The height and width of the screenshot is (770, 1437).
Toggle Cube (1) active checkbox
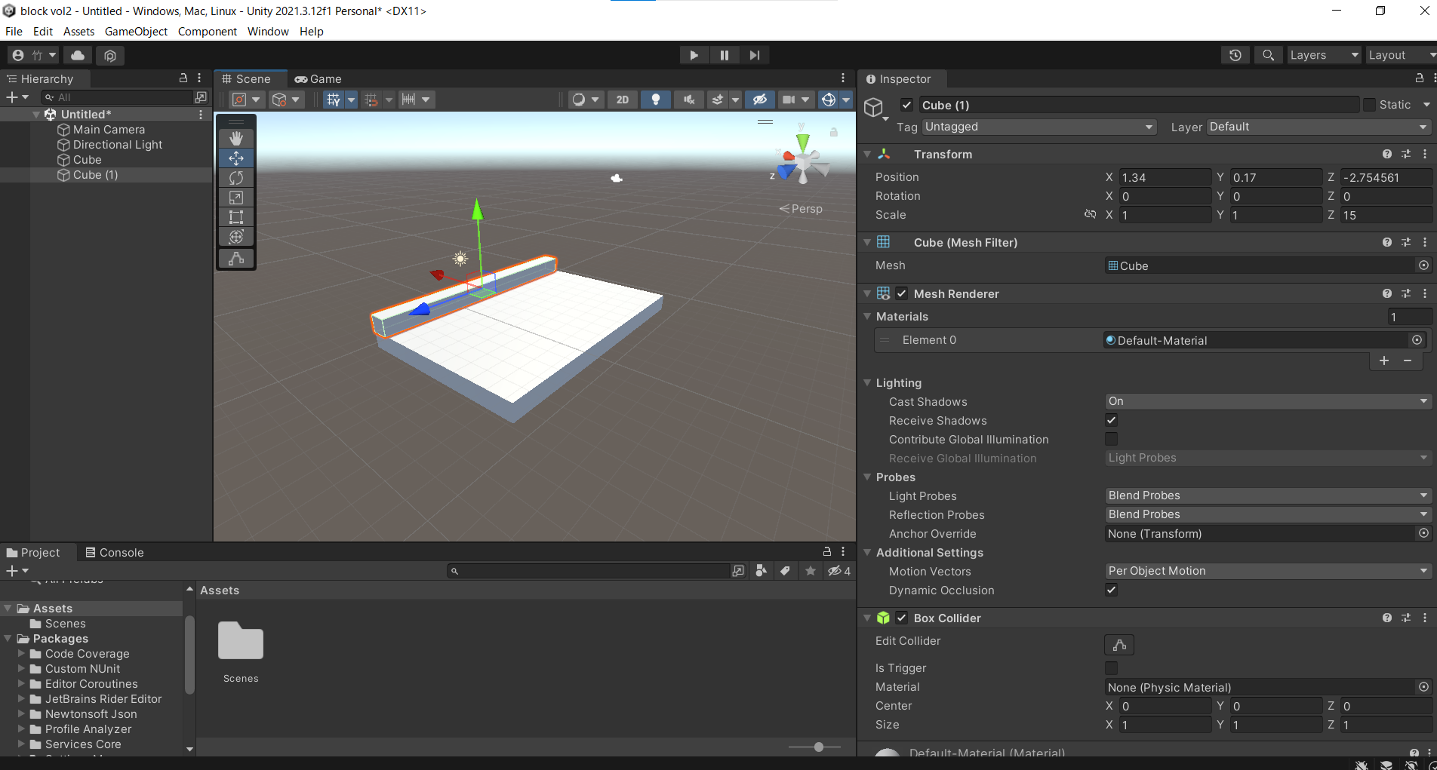[907, 105]
